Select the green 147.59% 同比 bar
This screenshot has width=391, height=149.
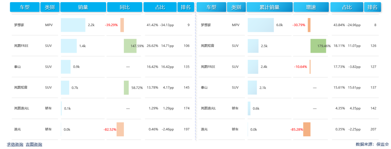(x=130, y=46)
